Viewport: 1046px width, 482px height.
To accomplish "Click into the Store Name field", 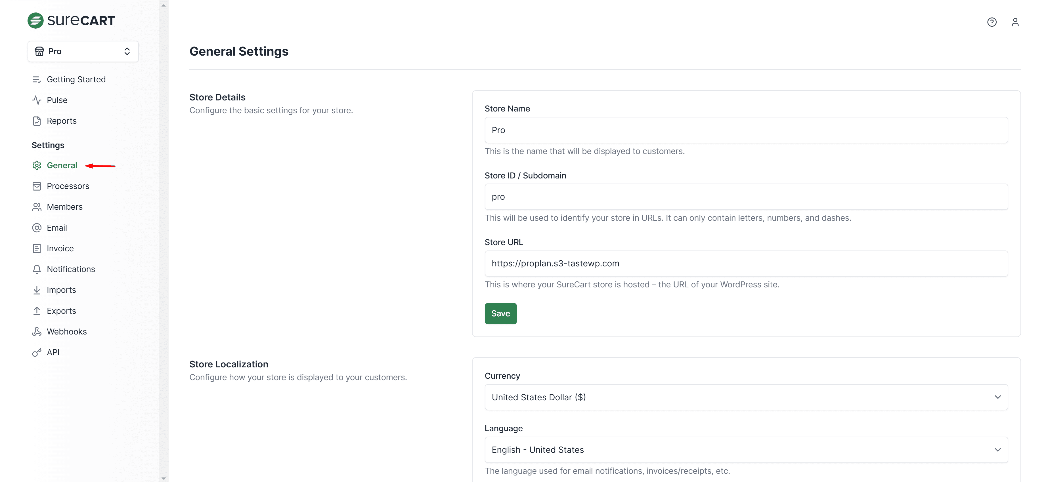I will (746, 130).
